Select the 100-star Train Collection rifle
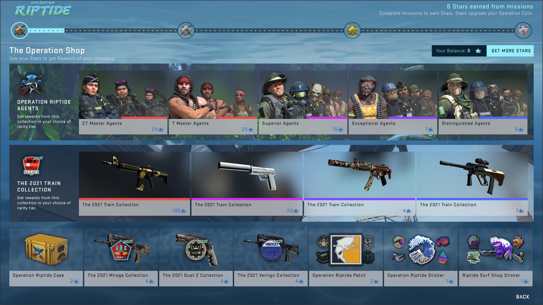The height and width of the screenshot is (305, 543). [x=134, y=178]
